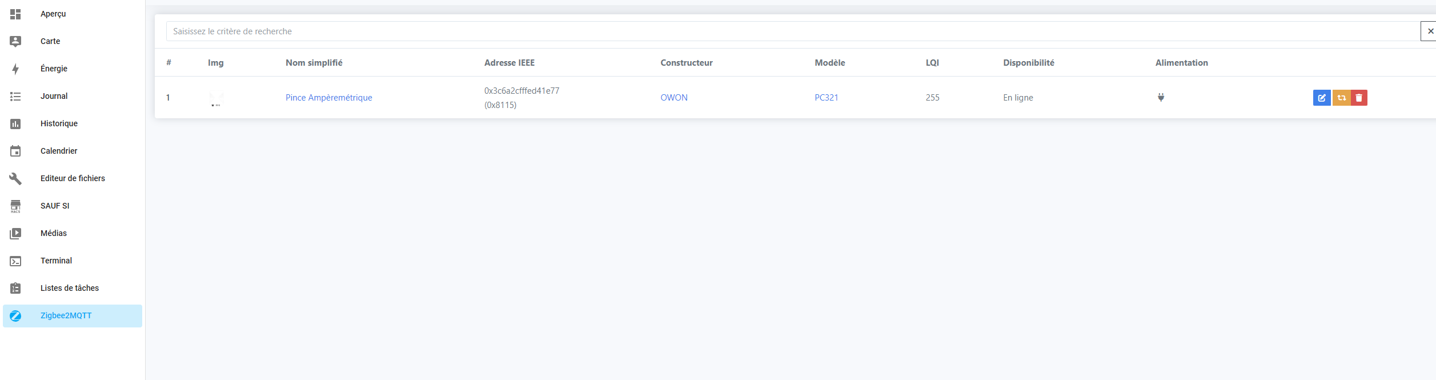Go to Énergie in the sidebar
This screenshot has height=380, width=1436.
[x=54, y=69]
